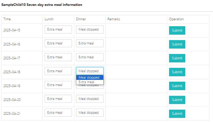Viewport: 213px width, 122px height.
Task: Choose 'Extra meal' in open dropdown list
Action: (90, 82)
